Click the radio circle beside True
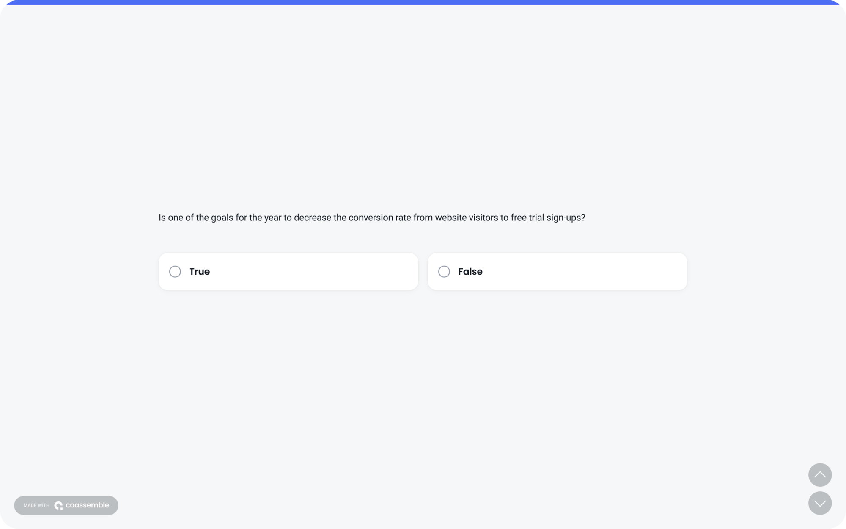 175,271
